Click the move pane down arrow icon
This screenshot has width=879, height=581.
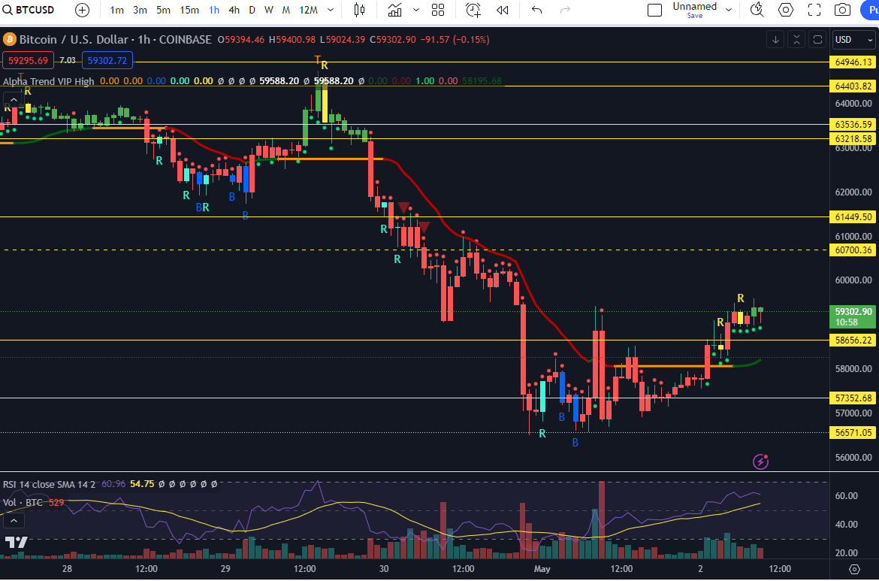click(775, 40)
